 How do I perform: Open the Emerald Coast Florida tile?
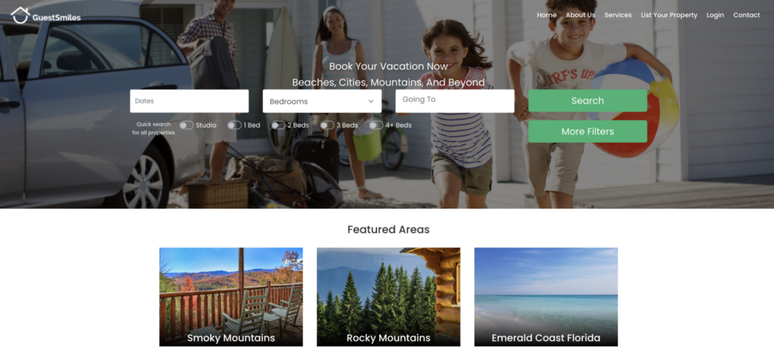546,297
